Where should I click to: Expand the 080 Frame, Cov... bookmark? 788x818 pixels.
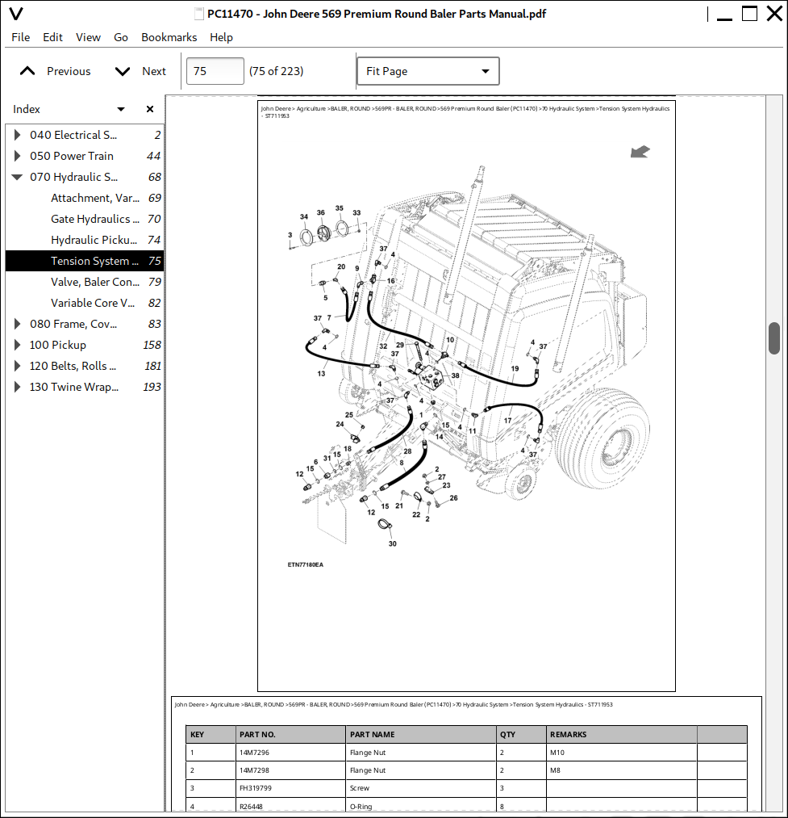click(17, 324)
